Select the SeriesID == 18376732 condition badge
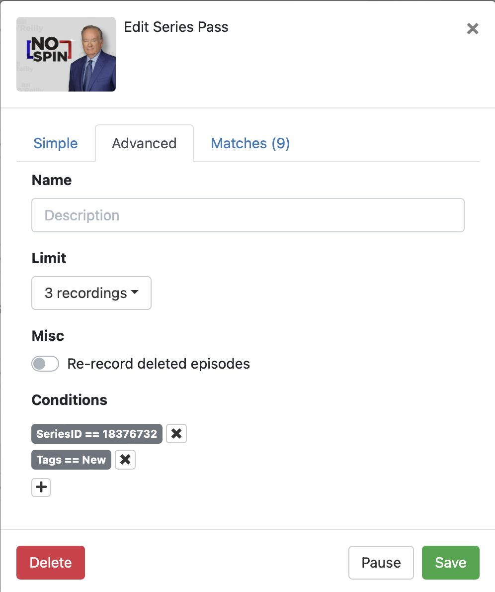This screenshot has width=495, height=592. 97,434
